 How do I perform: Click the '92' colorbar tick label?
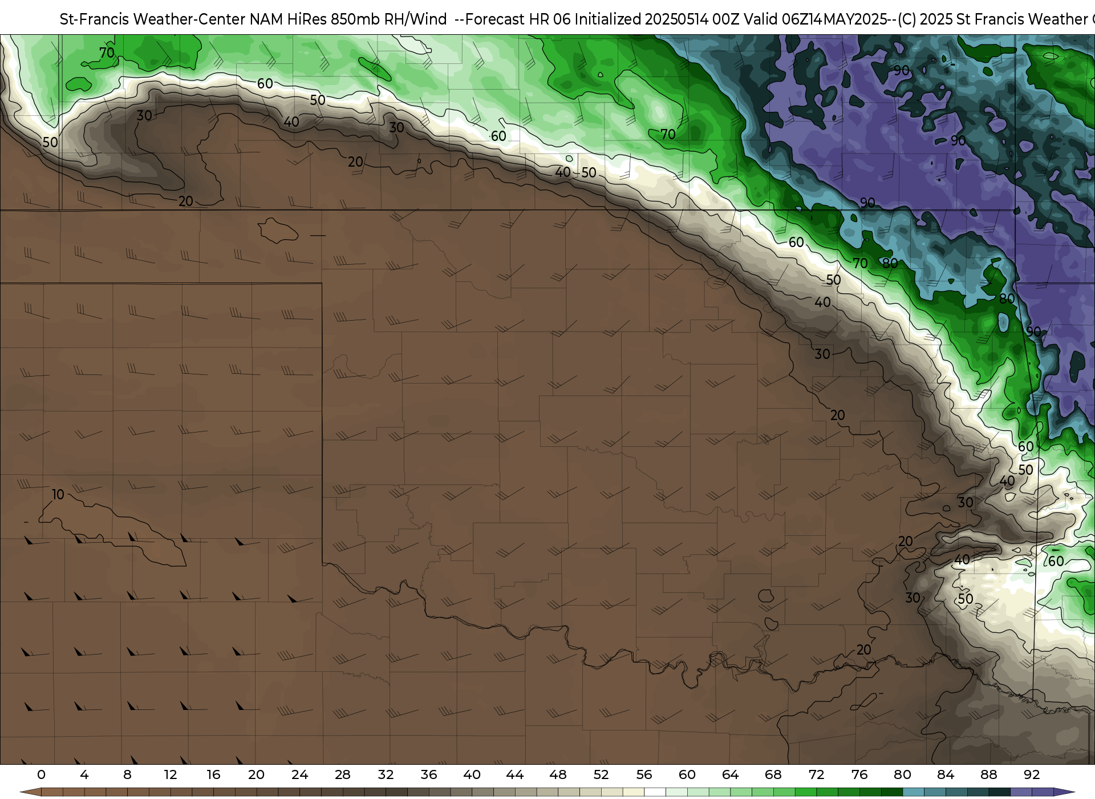(x=1032, y=774)
